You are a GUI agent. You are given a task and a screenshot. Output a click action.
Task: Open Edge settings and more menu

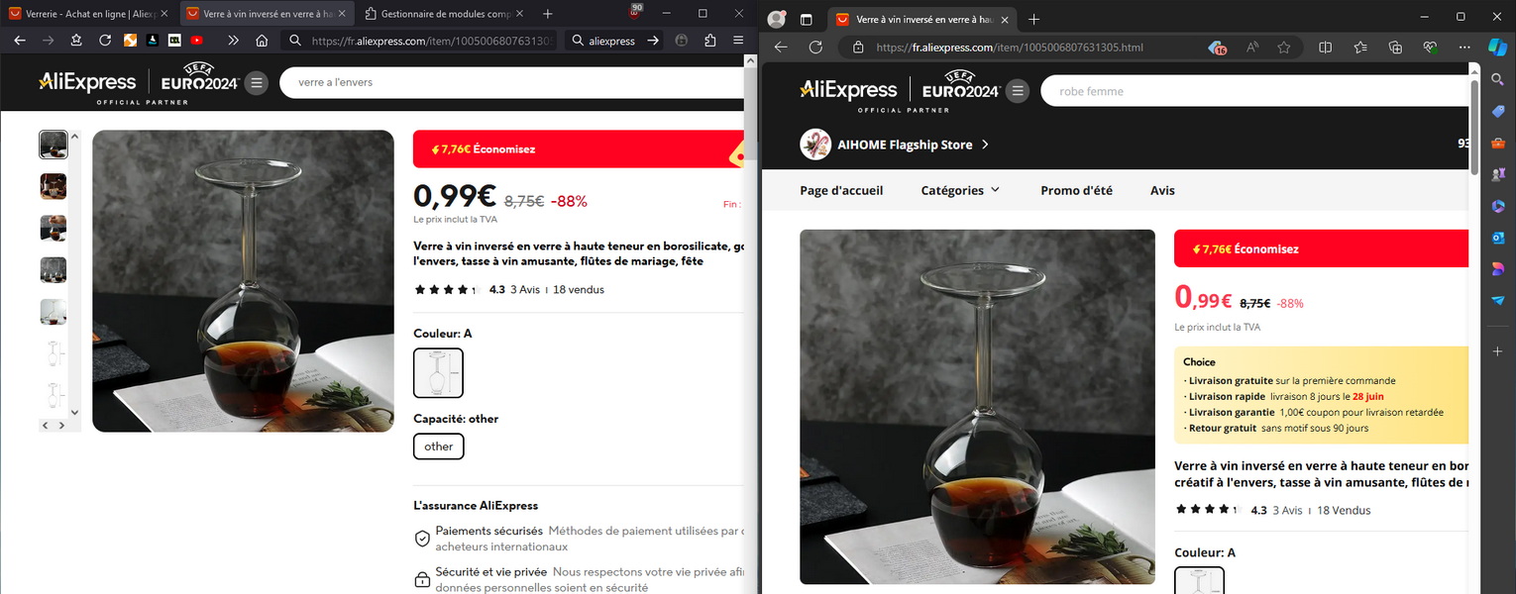tap(1465, 48)
